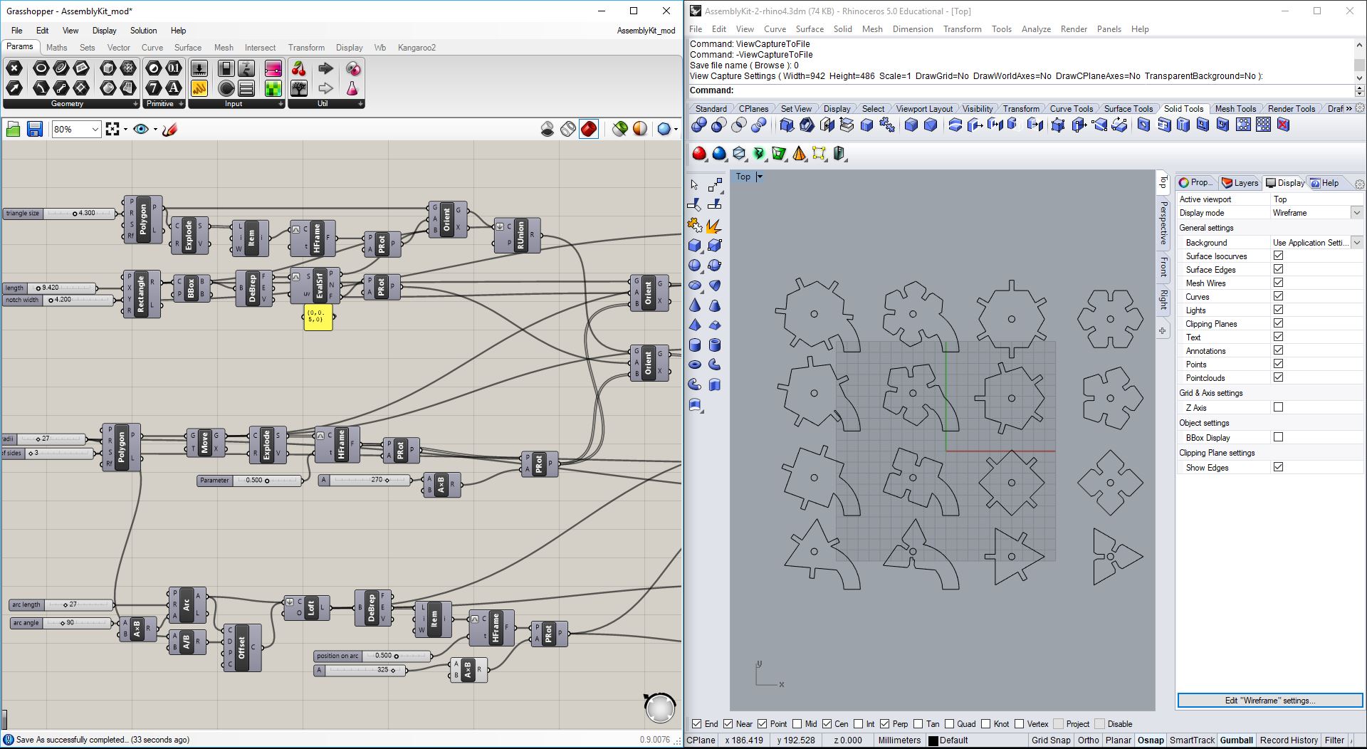
Task: Click the zoom extents icon in Grasshopper
Action: 112,129
